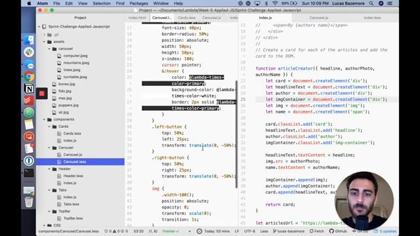Open Tabs.less in the tree
The width and height of the screenshot is (420, 236).
tap(72, 204)
